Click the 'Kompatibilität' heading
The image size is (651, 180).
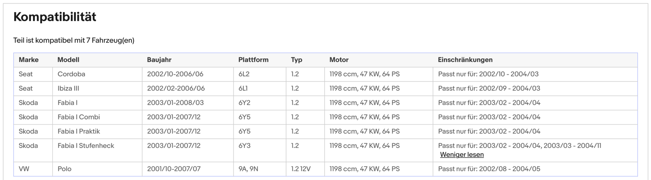(x=55, y=17)
